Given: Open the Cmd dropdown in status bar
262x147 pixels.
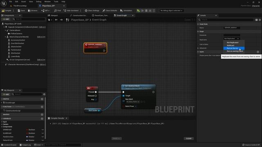Looking at the screenshot, I should point(38,145).
